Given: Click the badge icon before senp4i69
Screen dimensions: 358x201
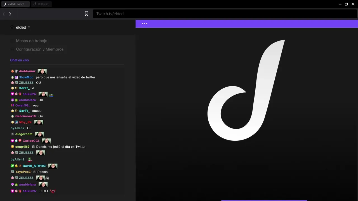Looking at the screenshot, I should click(x=12, y=147).
